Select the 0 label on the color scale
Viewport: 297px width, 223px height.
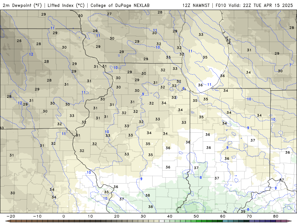pos(63,216)
